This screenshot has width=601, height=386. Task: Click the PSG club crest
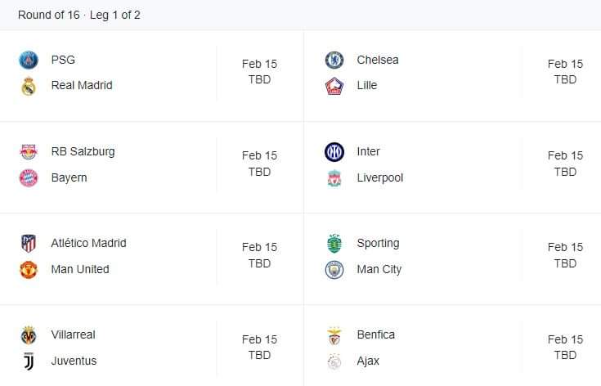point(29,60)
